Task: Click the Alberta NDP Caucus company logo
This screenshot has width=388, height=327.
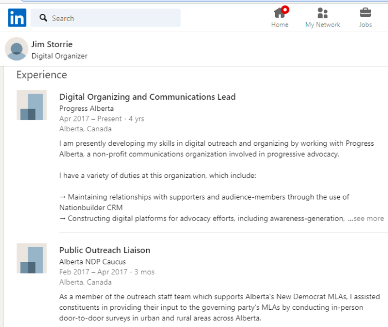Action: tap(32, 258)
